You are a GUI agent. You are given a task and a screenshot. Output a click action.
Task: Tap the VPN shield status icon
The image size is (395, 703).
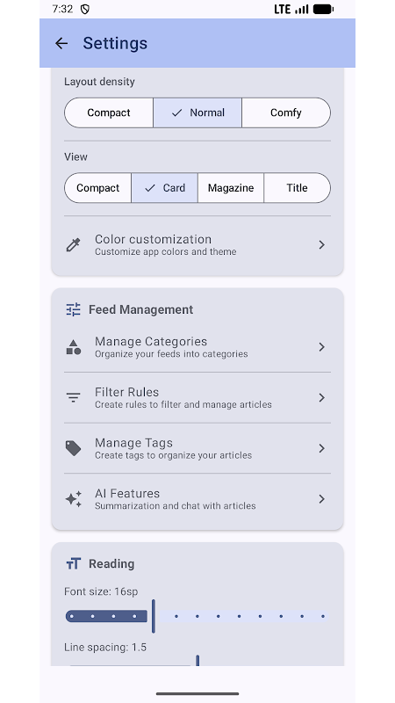[84, 10]
